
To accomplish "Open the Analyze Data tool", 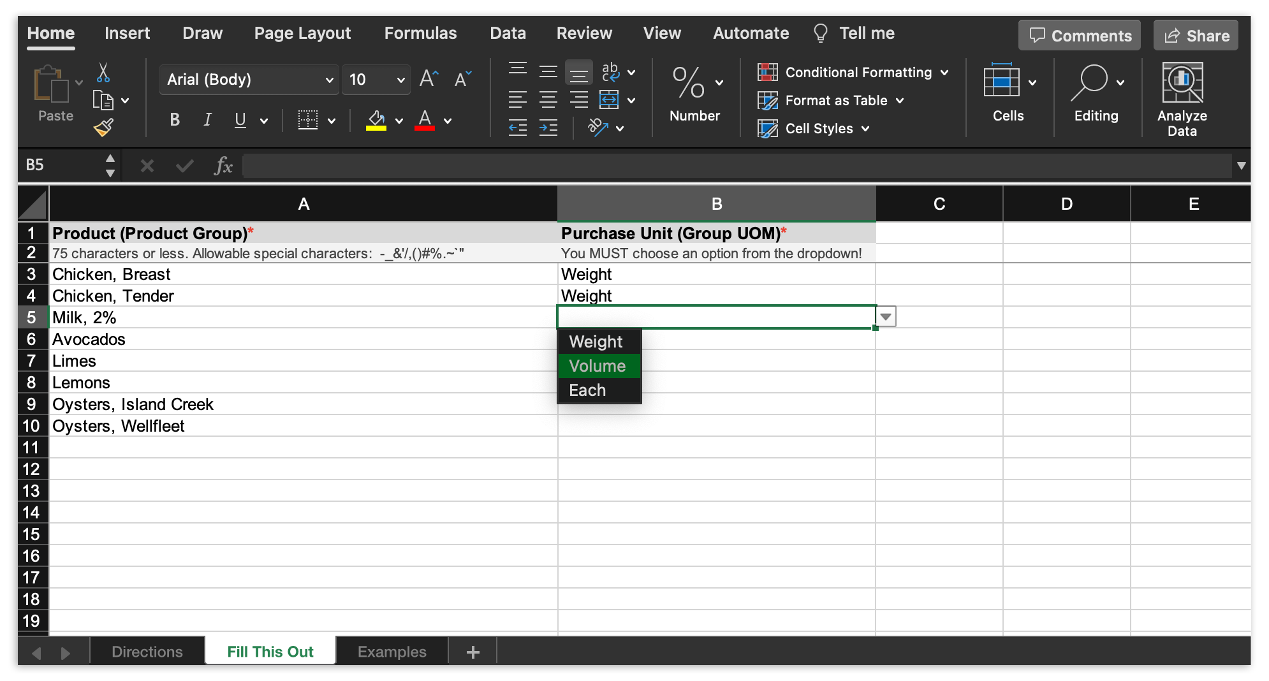I will 1182,99.
